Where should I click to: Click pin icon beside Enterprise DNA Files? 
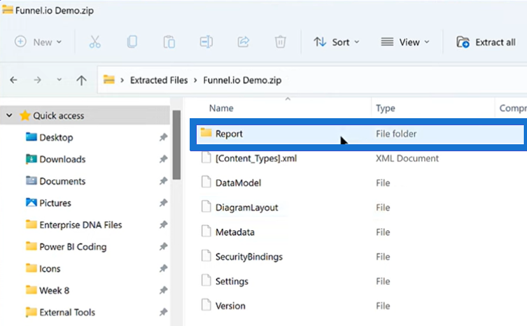pyautogui.click(x=164, y=224)
